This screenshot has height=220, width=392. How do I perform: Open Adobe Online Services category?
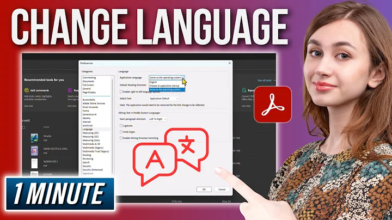(94, 103)
